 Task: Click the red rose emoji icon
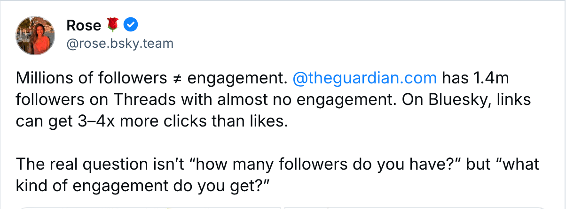[113, 24]
